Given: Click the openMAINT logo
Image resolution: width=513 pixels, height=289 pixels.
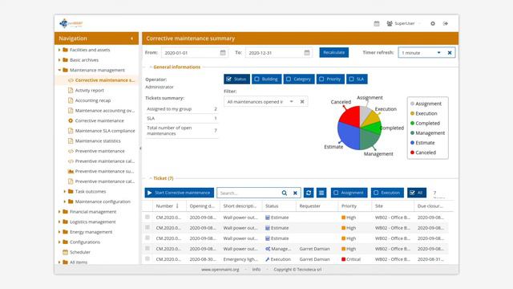Looking at the screenshot, I should [x=71, y=23].
